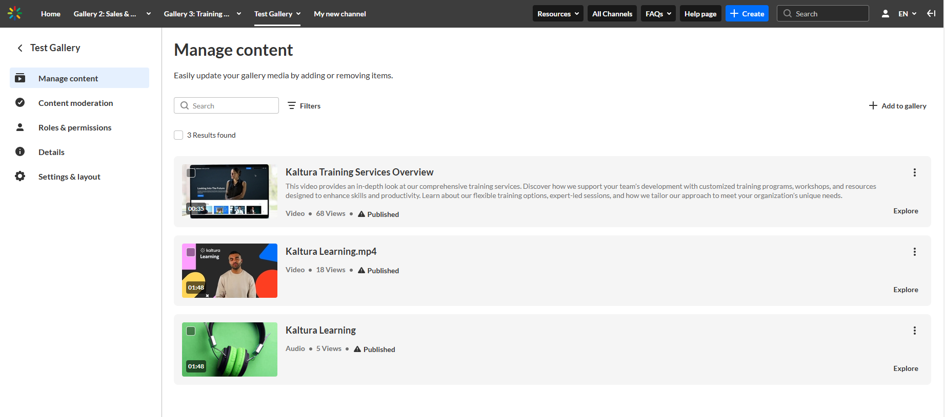Open the user account icon
Image resolution: width=945 pixels, height=417 pixels.
pyautogui.click(x=885, y=14)
